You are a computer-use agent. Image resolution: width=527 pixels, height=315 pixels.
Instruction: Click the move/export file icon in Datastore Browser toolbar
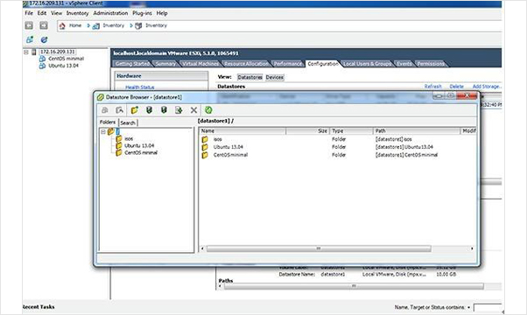tap(179, 110)
